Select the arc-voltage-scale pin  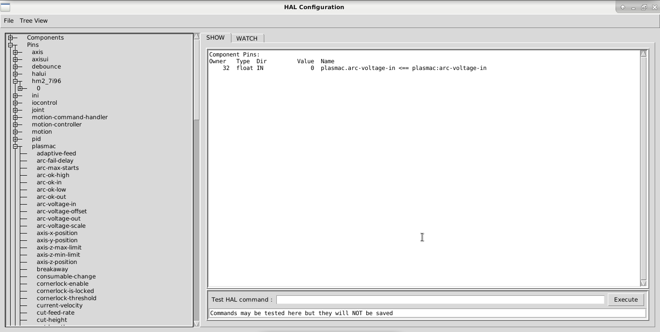(61, 226)
